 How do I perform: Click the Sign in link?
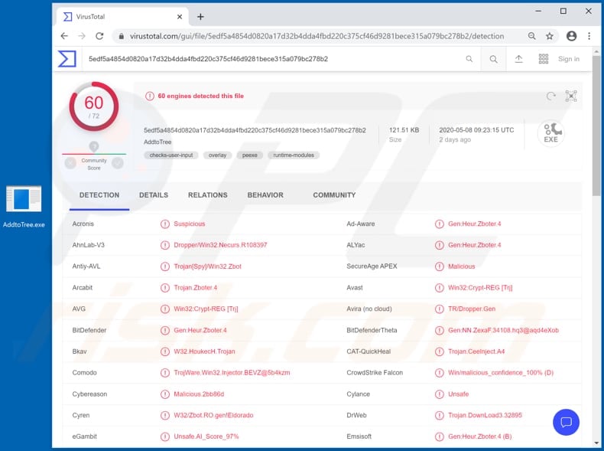[x=569, y=59]
